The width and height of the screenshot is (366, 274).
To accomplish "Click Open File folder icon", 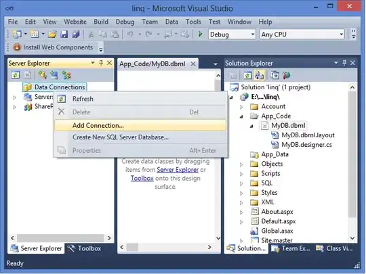I will [x=52, y=35].
